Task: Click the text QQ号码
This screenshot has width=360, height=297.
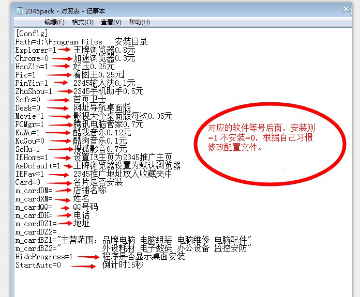Action: (86, 207)
